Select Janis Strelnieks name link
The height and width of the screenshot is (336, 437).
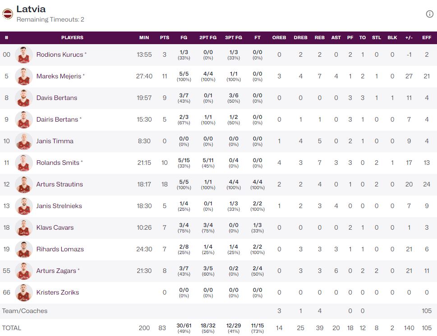59,206
